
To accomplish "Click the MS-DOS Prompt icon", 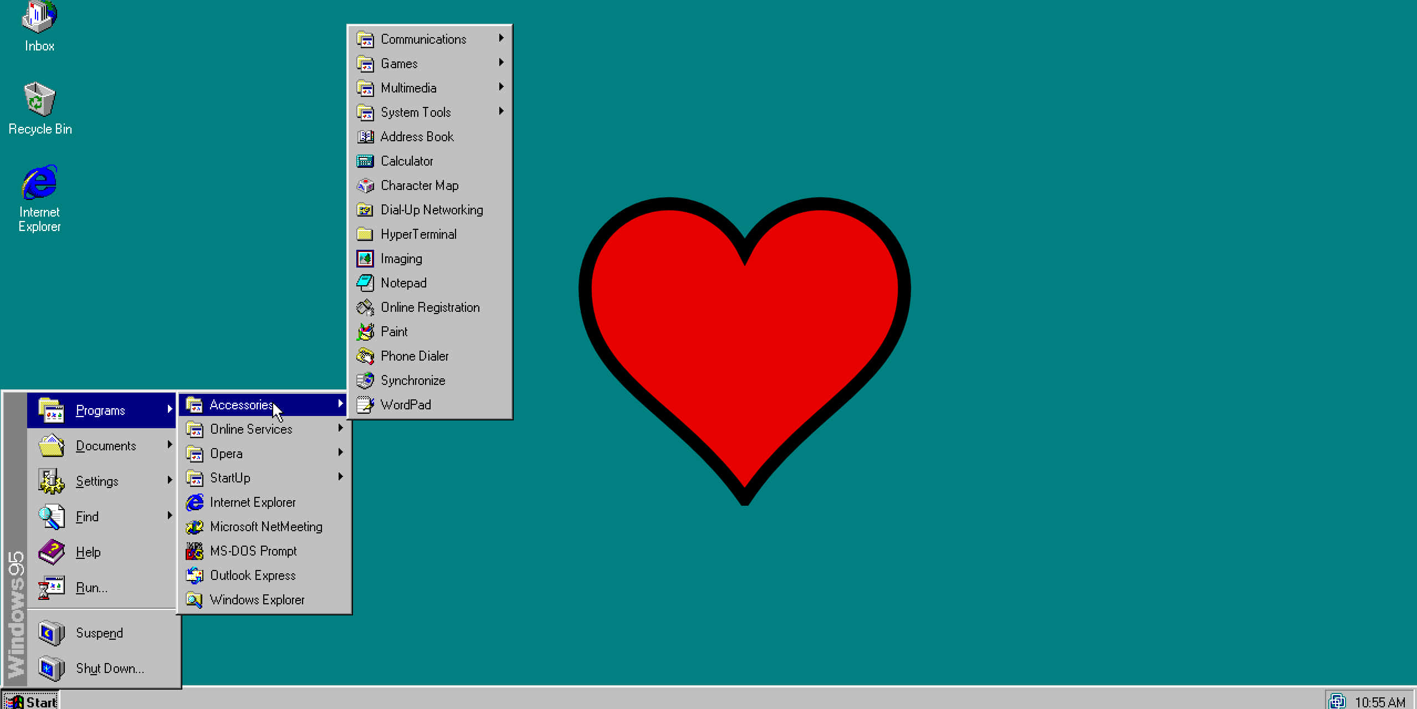I will (x=195, y=551).
